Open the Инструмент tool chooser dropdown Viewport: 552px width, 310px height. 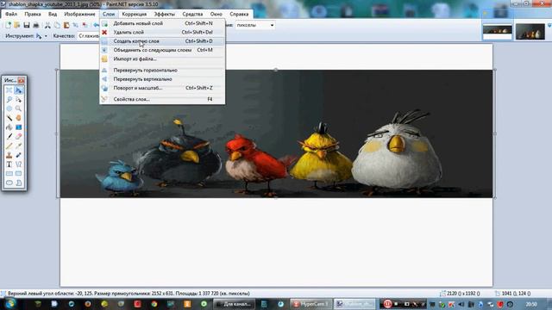[x=41, y=36]
